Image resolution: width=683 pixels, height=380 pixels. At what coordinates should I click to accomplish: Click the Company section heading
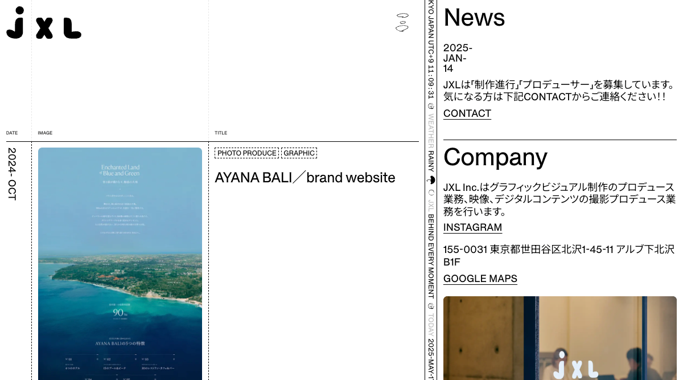click(x=495, y=157)
